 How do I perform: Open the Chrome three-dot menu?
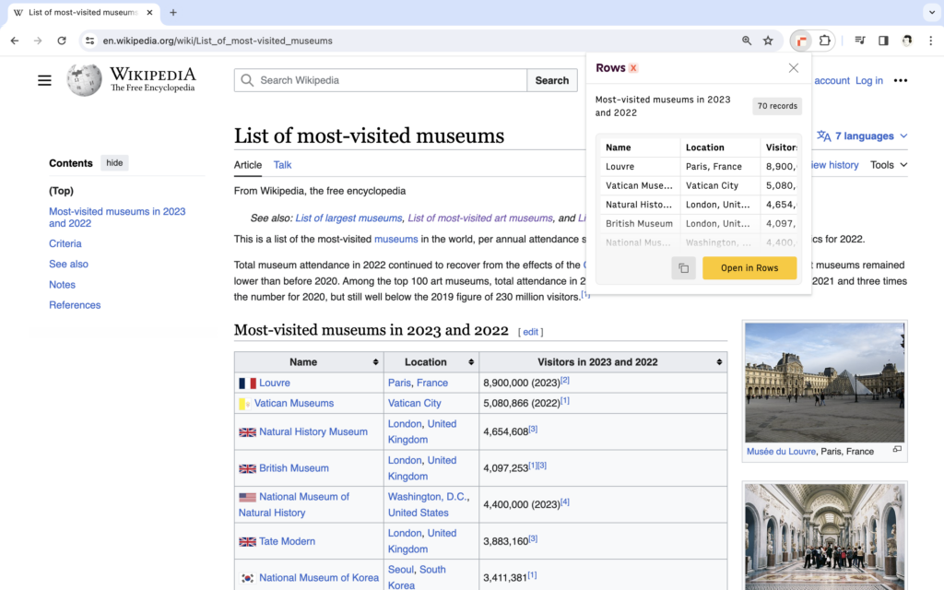coord(932,41)
